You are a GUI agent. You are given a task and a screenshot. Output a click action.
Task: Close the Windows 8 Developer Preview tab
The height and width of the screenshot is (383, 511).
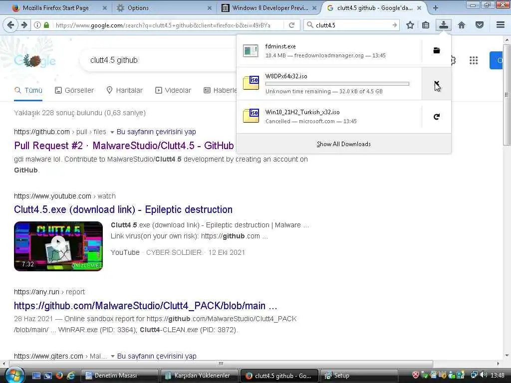(314, 8)
